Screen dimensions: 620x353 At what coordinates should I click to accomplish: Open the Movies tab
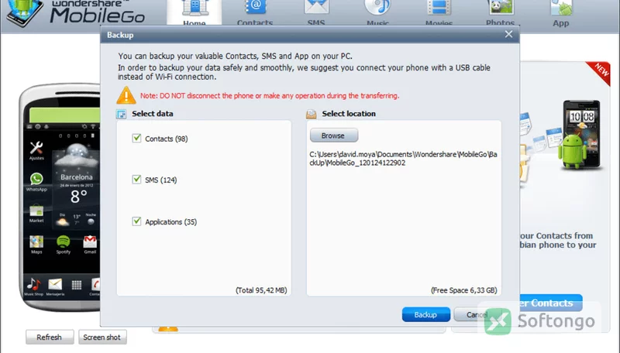coord(439,12)
